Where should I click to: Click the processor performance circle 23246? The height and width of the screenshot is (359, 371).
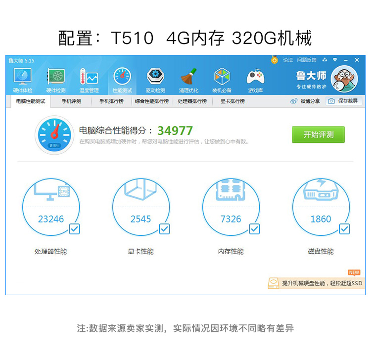(x=51, y=207)
